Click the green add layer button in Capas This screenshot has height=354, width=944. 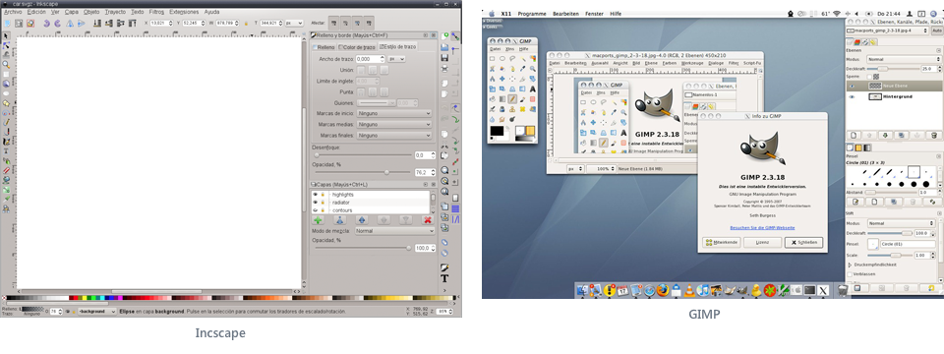318,219
